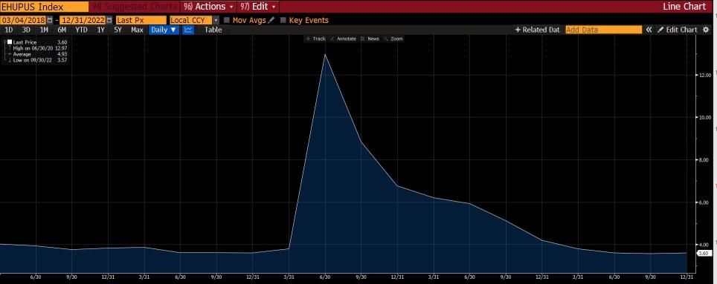
Task: Open the Local CCY dropdown arrow
Action: pos(216,20)
